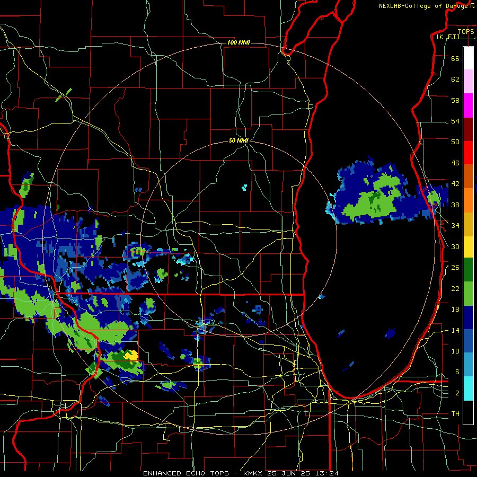Click the dark red legend swatch
477x477 pixels.
[x=468, y=129]
